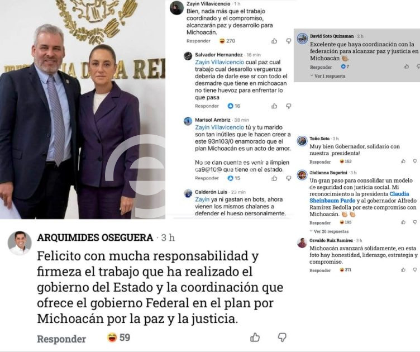Like Salvador Hernandez's reply
Viewport: 420px width, 352px height.
[274, 106]
